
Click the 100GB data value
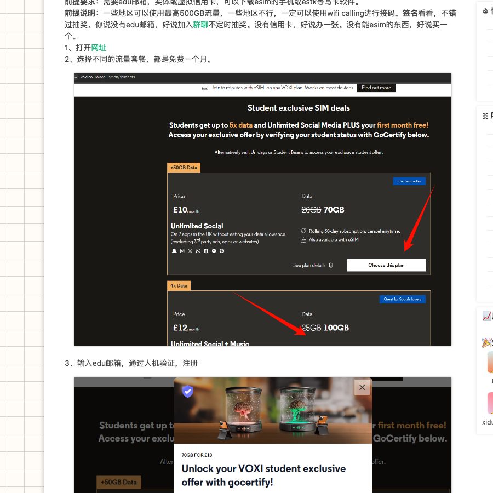336,328
